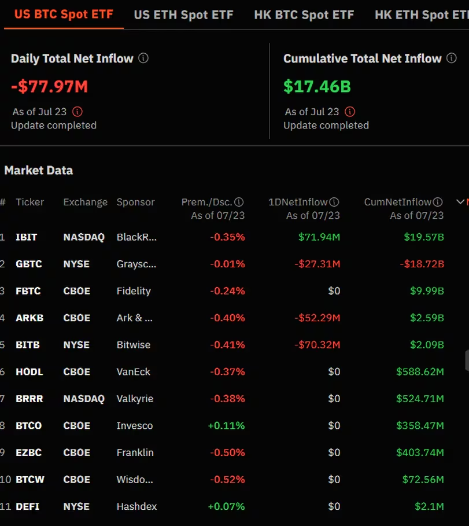469x526 pixels.
Task: Show info for 1DNetInflow column
Action: click(x=334, y=202)
